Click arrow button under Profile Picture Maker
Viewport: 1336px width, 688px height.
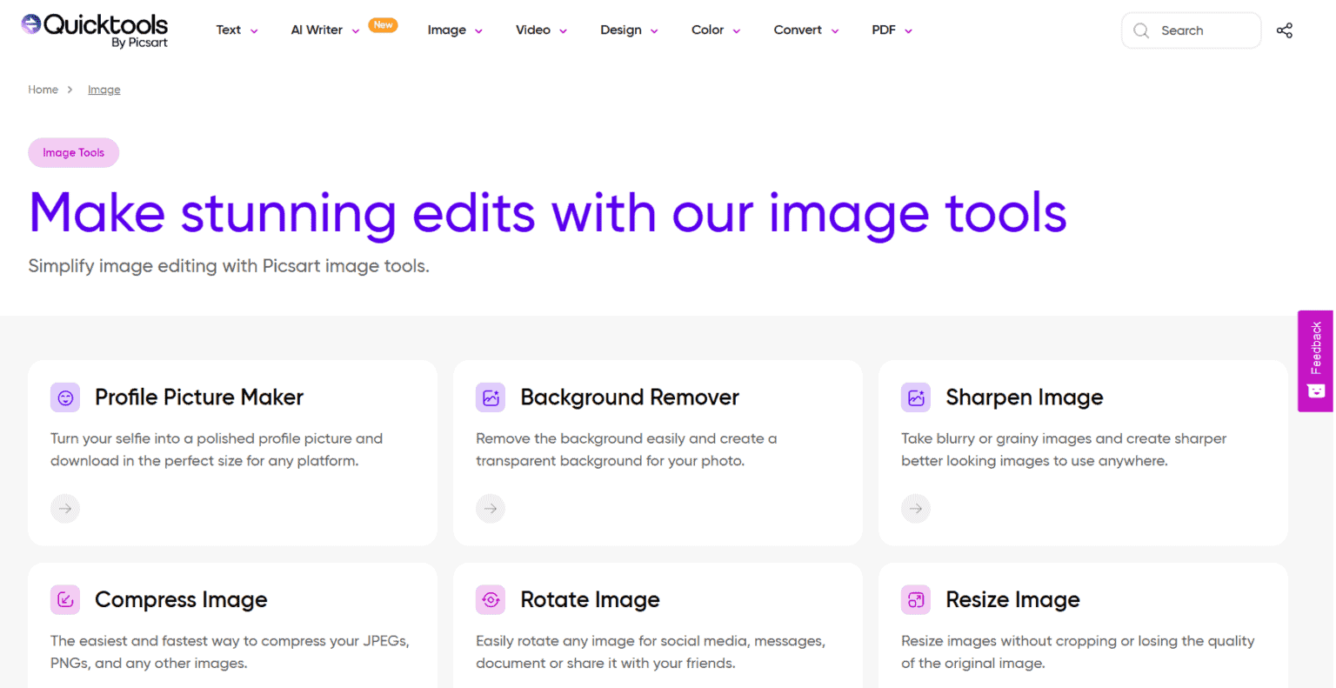[x=65, y=508]
